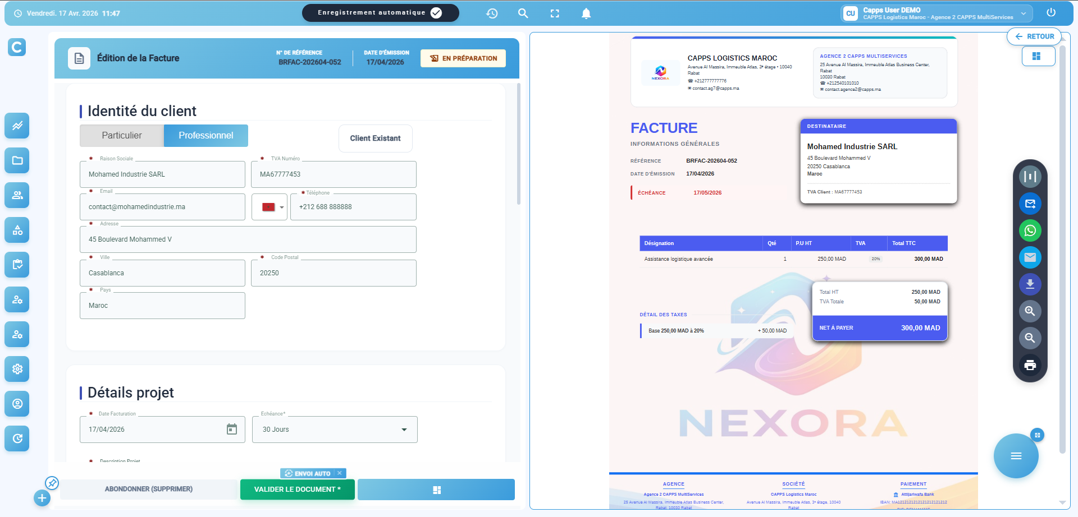Open the settings gear sidebar icon
The image size is (1078, 517).
tap(17, 369)
